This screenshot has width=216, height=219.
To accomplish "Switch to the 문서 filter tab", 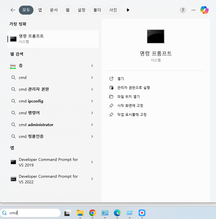I will point(54,10).
